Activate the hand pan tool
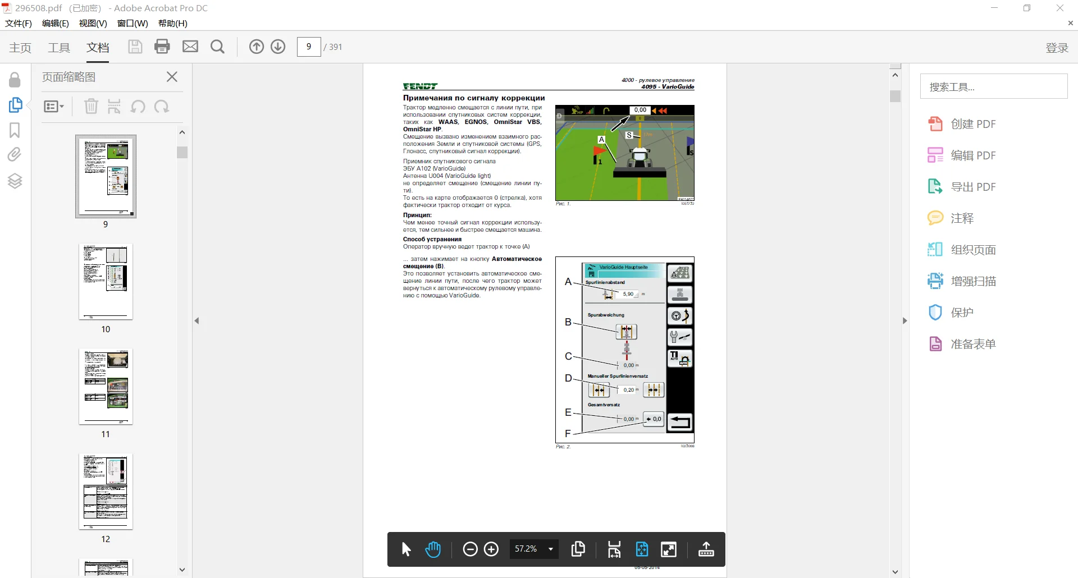Viewport: 1078px width, 578px height. click(x=433, y=549)
